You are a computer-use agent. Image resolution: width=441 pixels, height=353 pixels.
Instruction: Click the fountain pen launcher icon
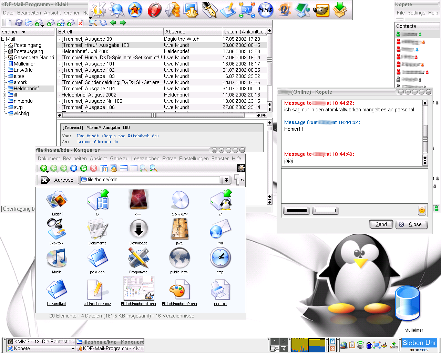pos(209,10)
